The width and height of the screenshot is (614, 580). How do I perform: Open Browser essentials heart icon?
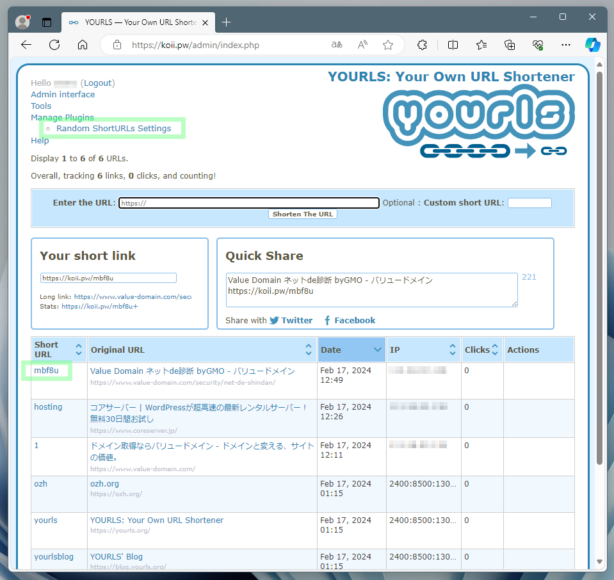tap(538, 45)
